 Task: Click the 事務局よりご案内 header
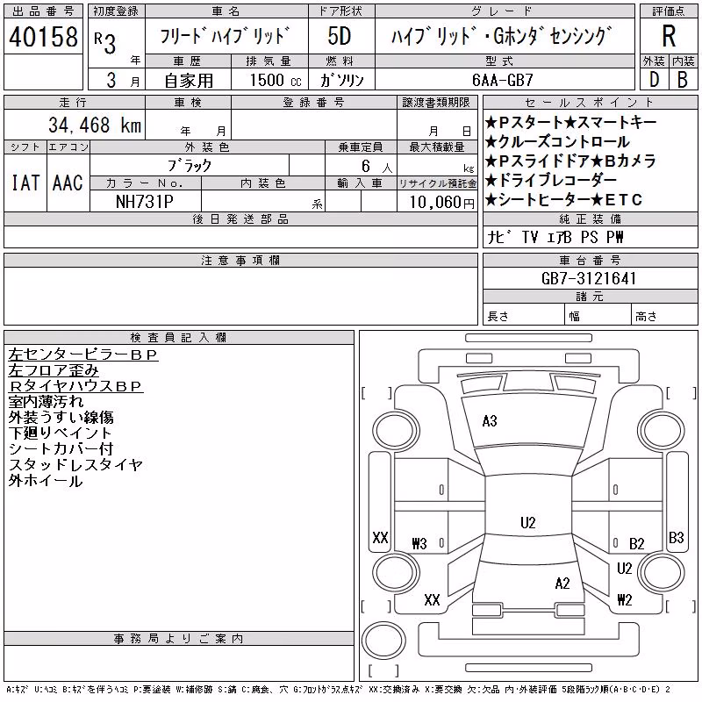[178, 639]
